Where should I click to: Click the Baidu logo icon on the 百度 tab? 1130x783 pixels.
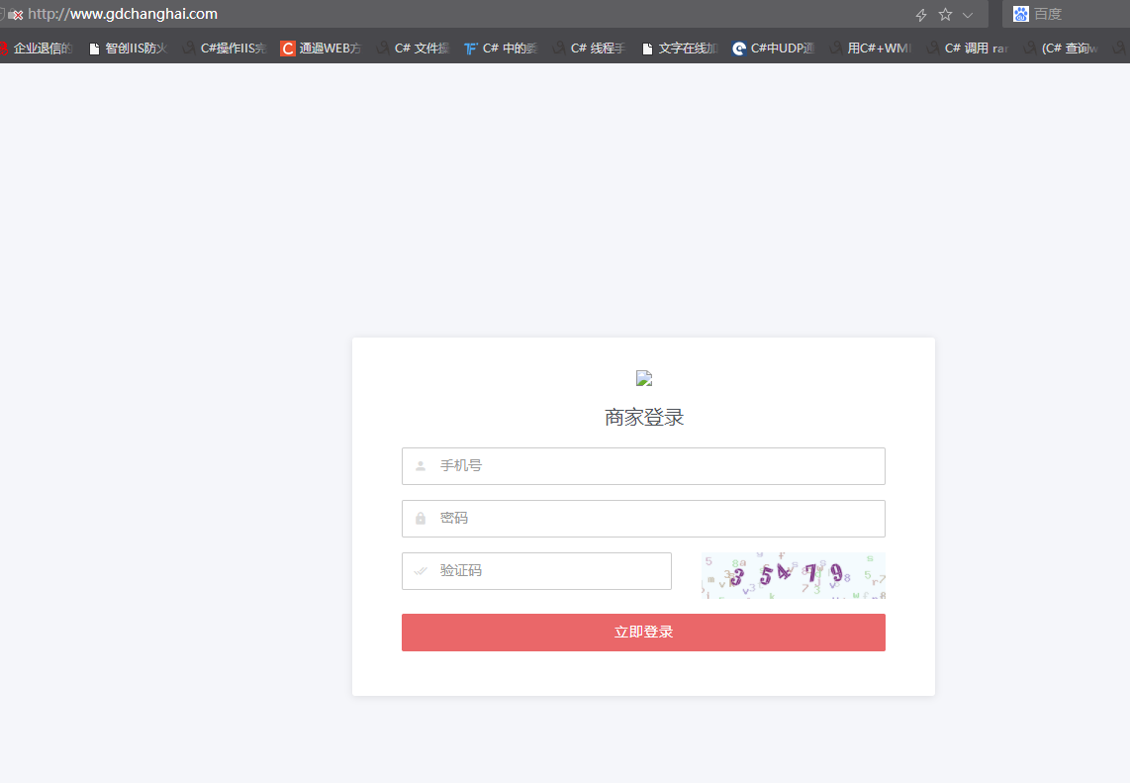1020,14
